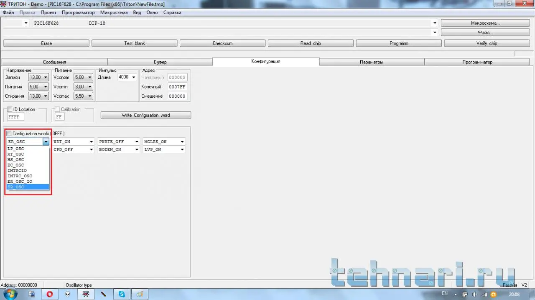Click the monitor icon next to Start
535x300 pixels.
coord(32,294)
